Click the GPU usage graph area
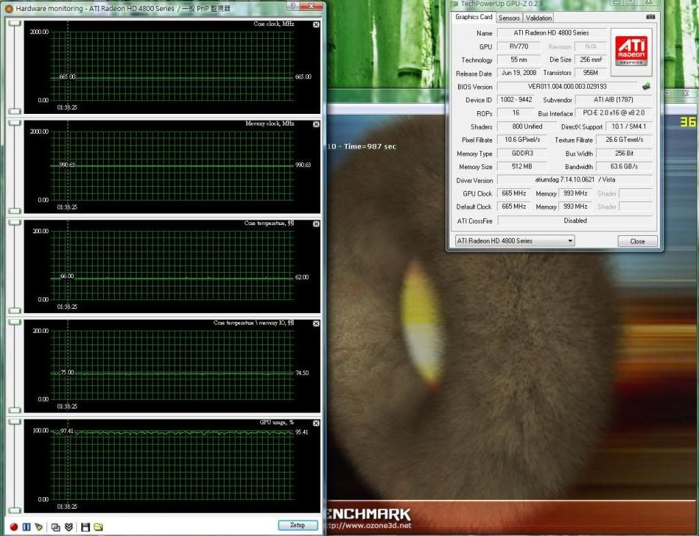This screenshot has height=536, width=699. [171, 465]
